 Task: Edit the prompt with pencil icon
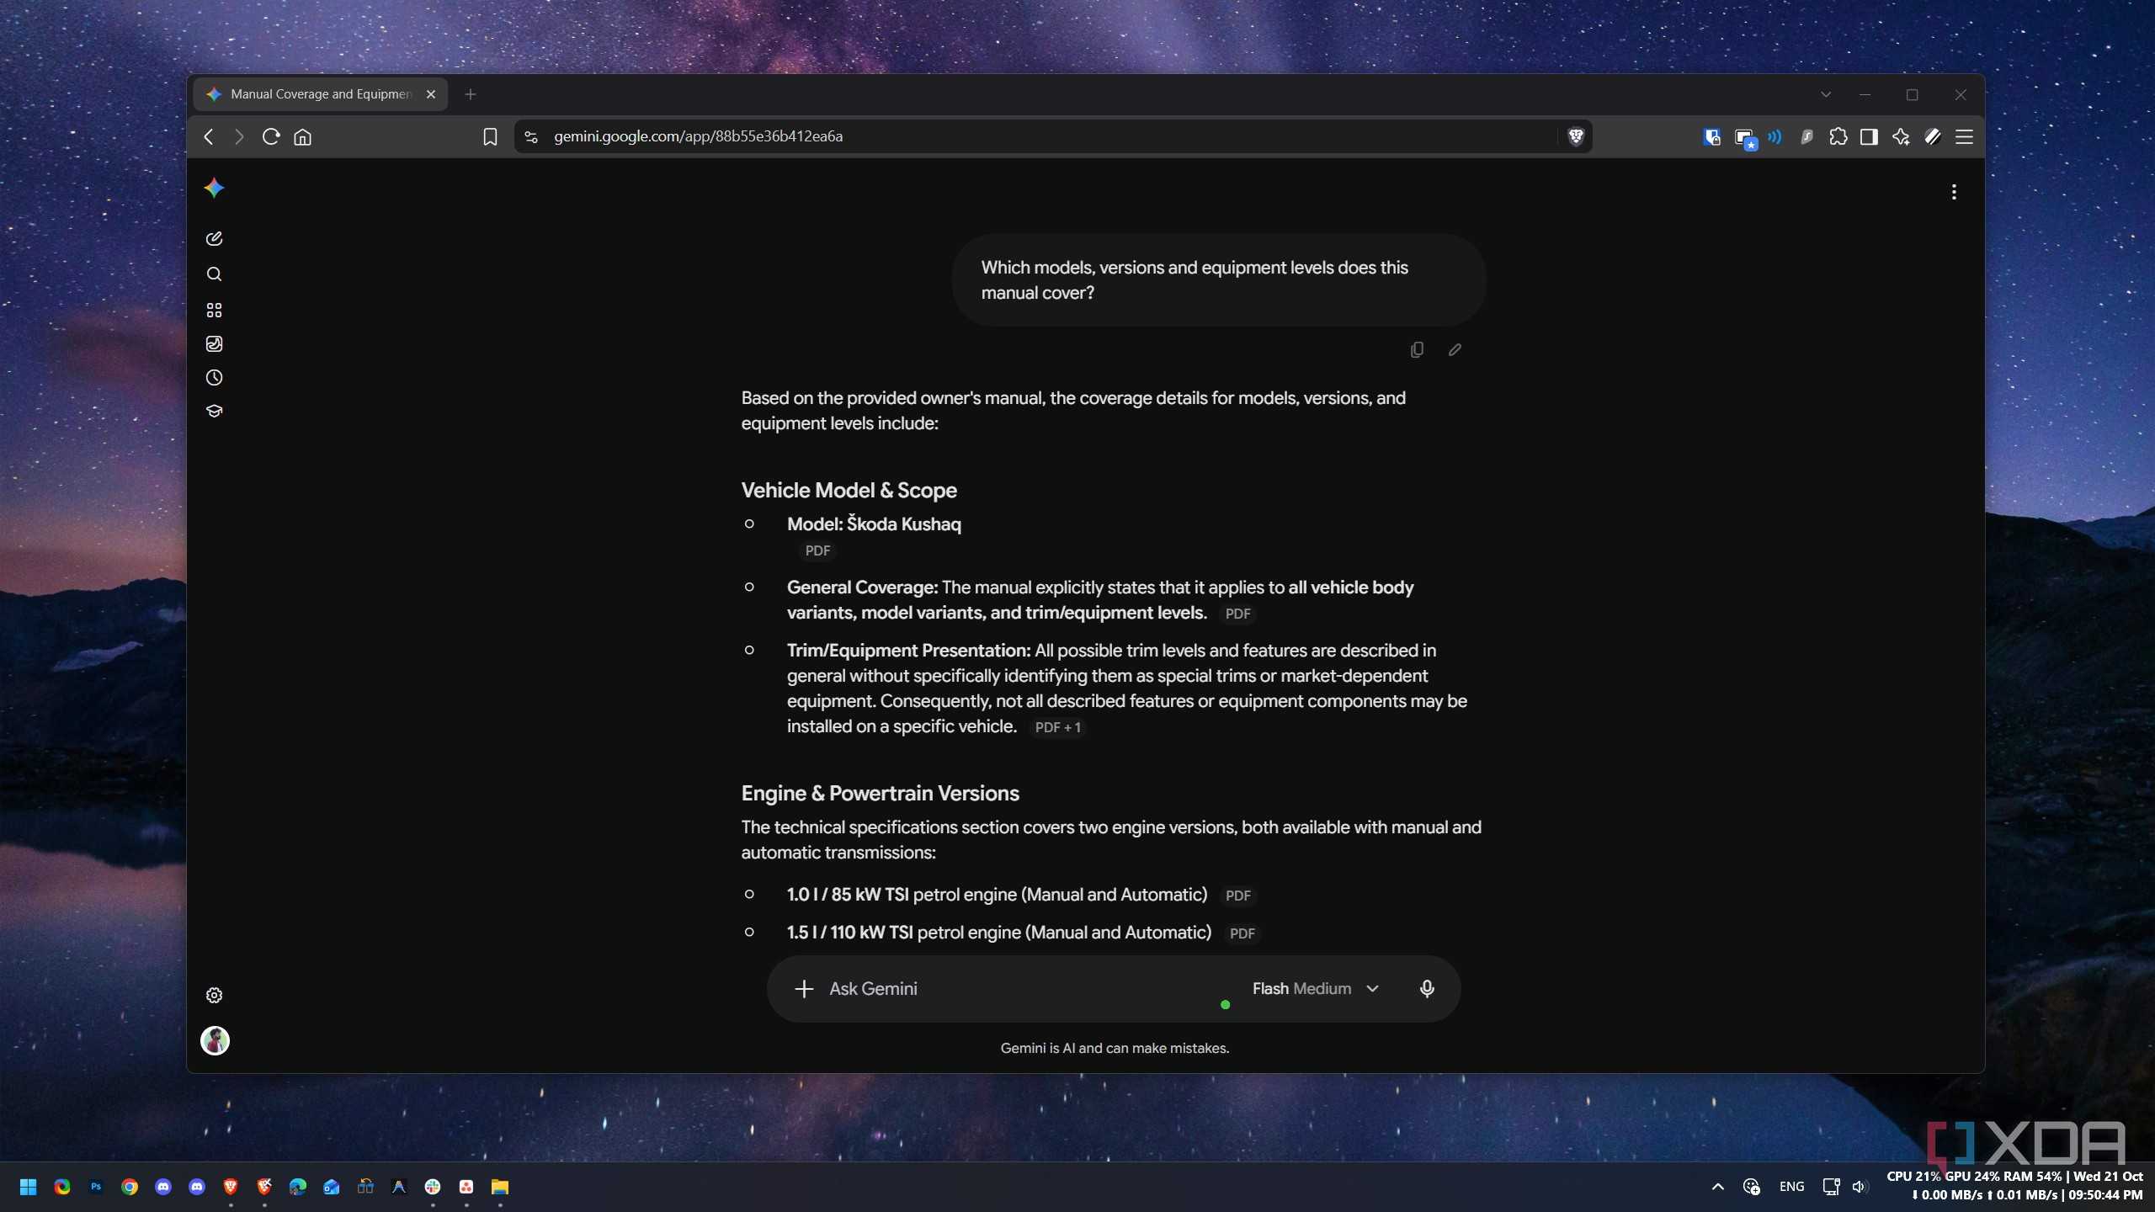click(x=1455, y=349)
